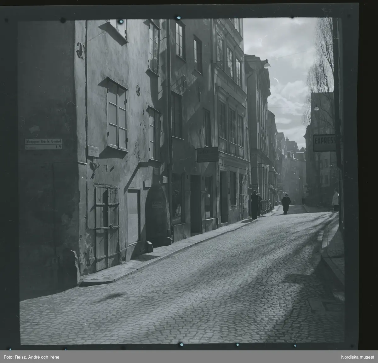Click the wooden shuttered door on the left
The height and width of the screenshot is (363, 378).
(x=107, y=228)
